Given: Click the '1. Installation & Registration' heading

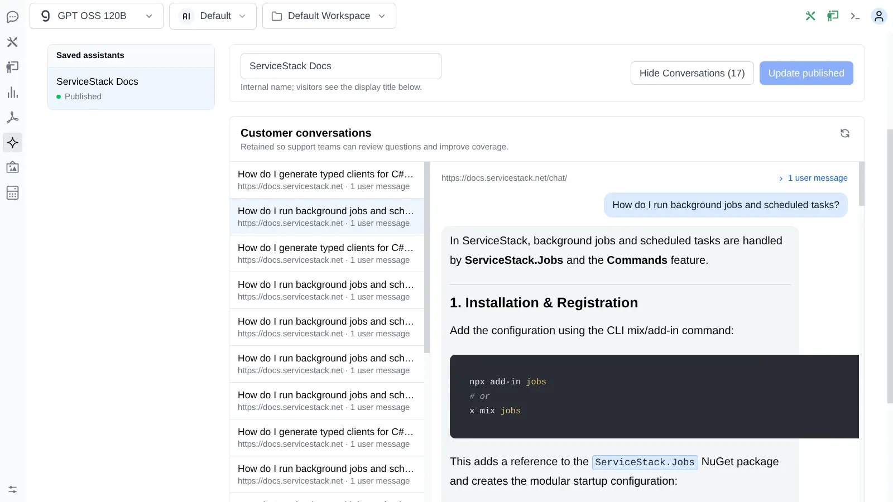Looking at the screenshot, I should tap(544, 303).
